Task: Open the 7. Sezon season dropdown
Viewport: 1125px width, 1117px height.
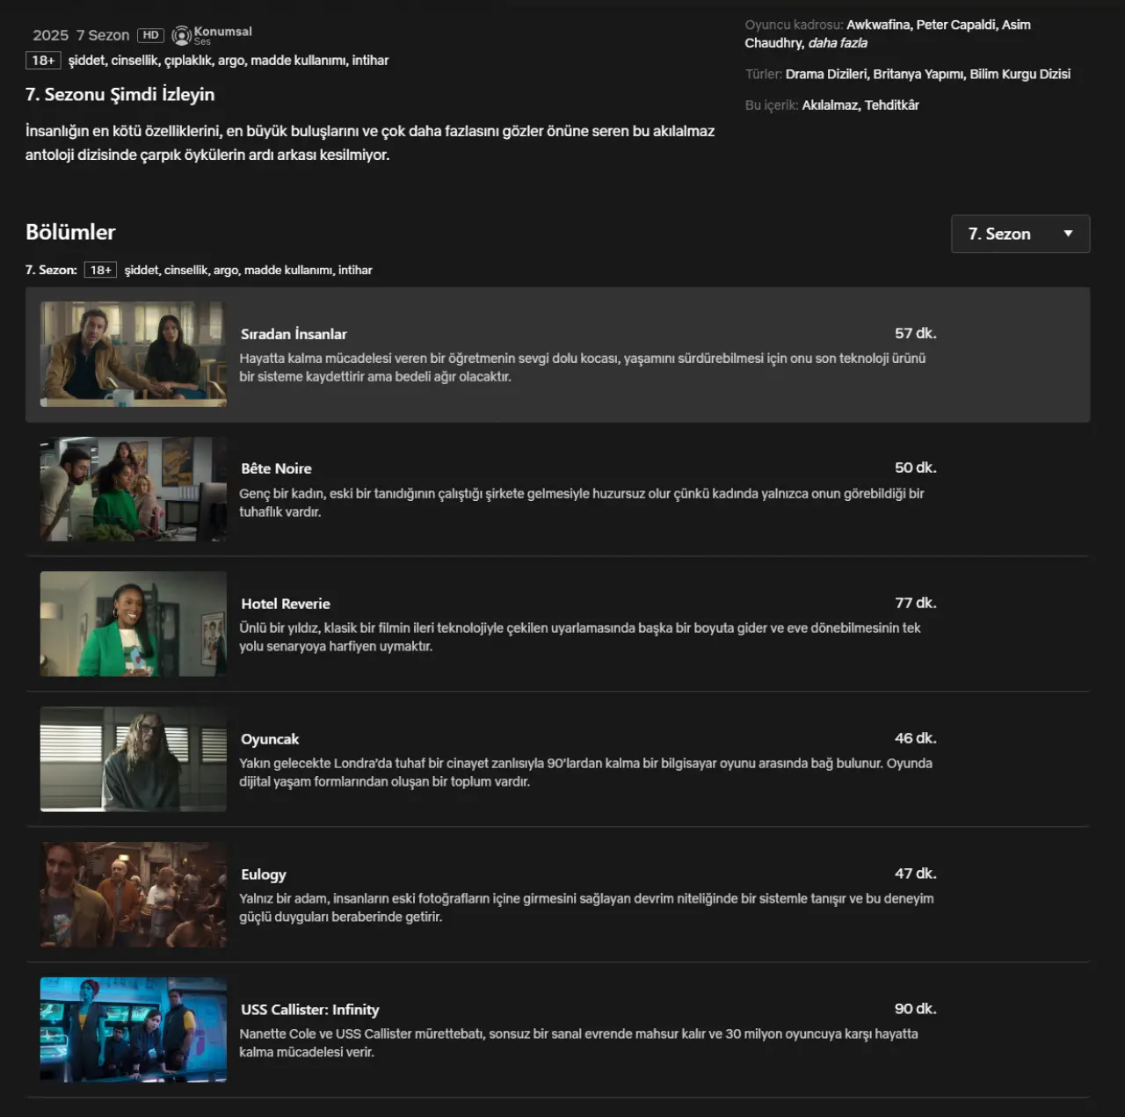Action: point(1020,234)
